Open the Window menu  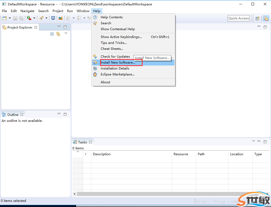(x=83, y=11)
